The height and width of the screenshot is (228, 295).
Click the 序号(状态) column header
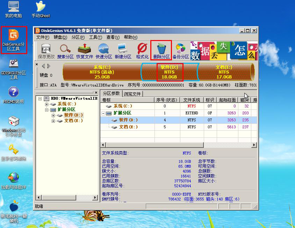[167, 100]
